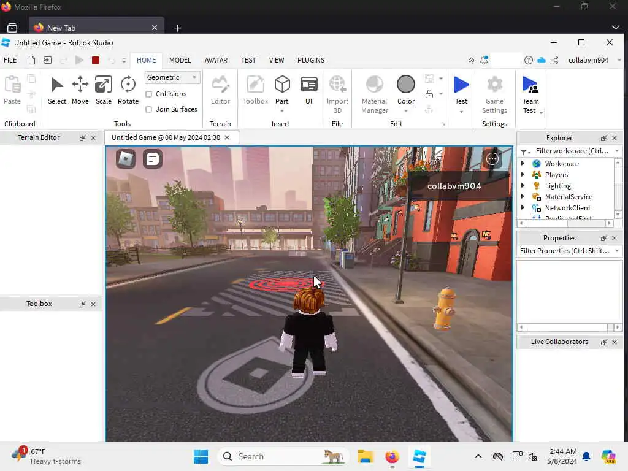Switch to Firefox from taskbar
The height and width of the screenshot is (471, 628).
392,456
